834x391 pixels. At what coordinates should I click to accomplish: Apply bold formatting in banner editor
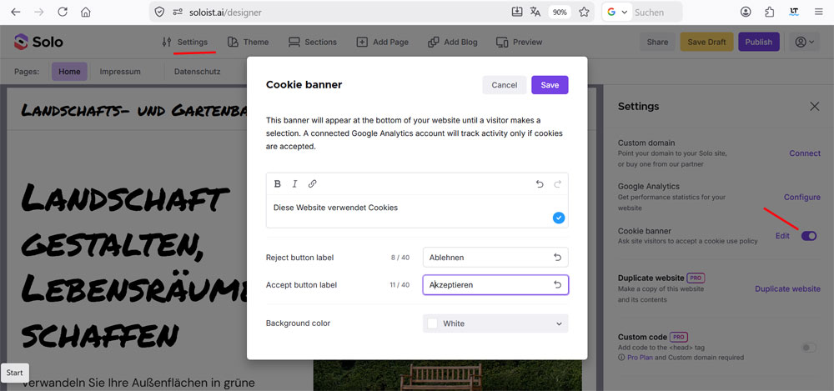(x=277, y=184)
